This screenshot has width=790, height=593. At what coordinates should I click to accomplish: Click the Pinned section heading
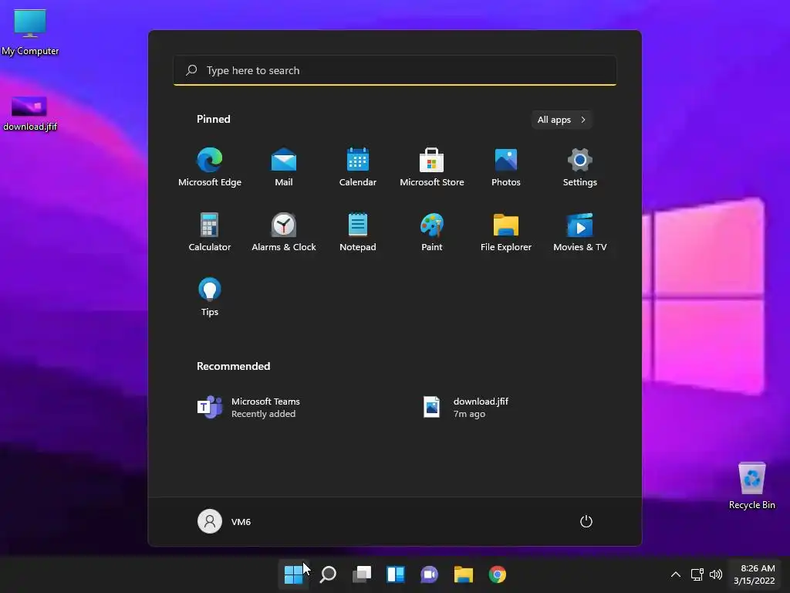tap(214, 119)
